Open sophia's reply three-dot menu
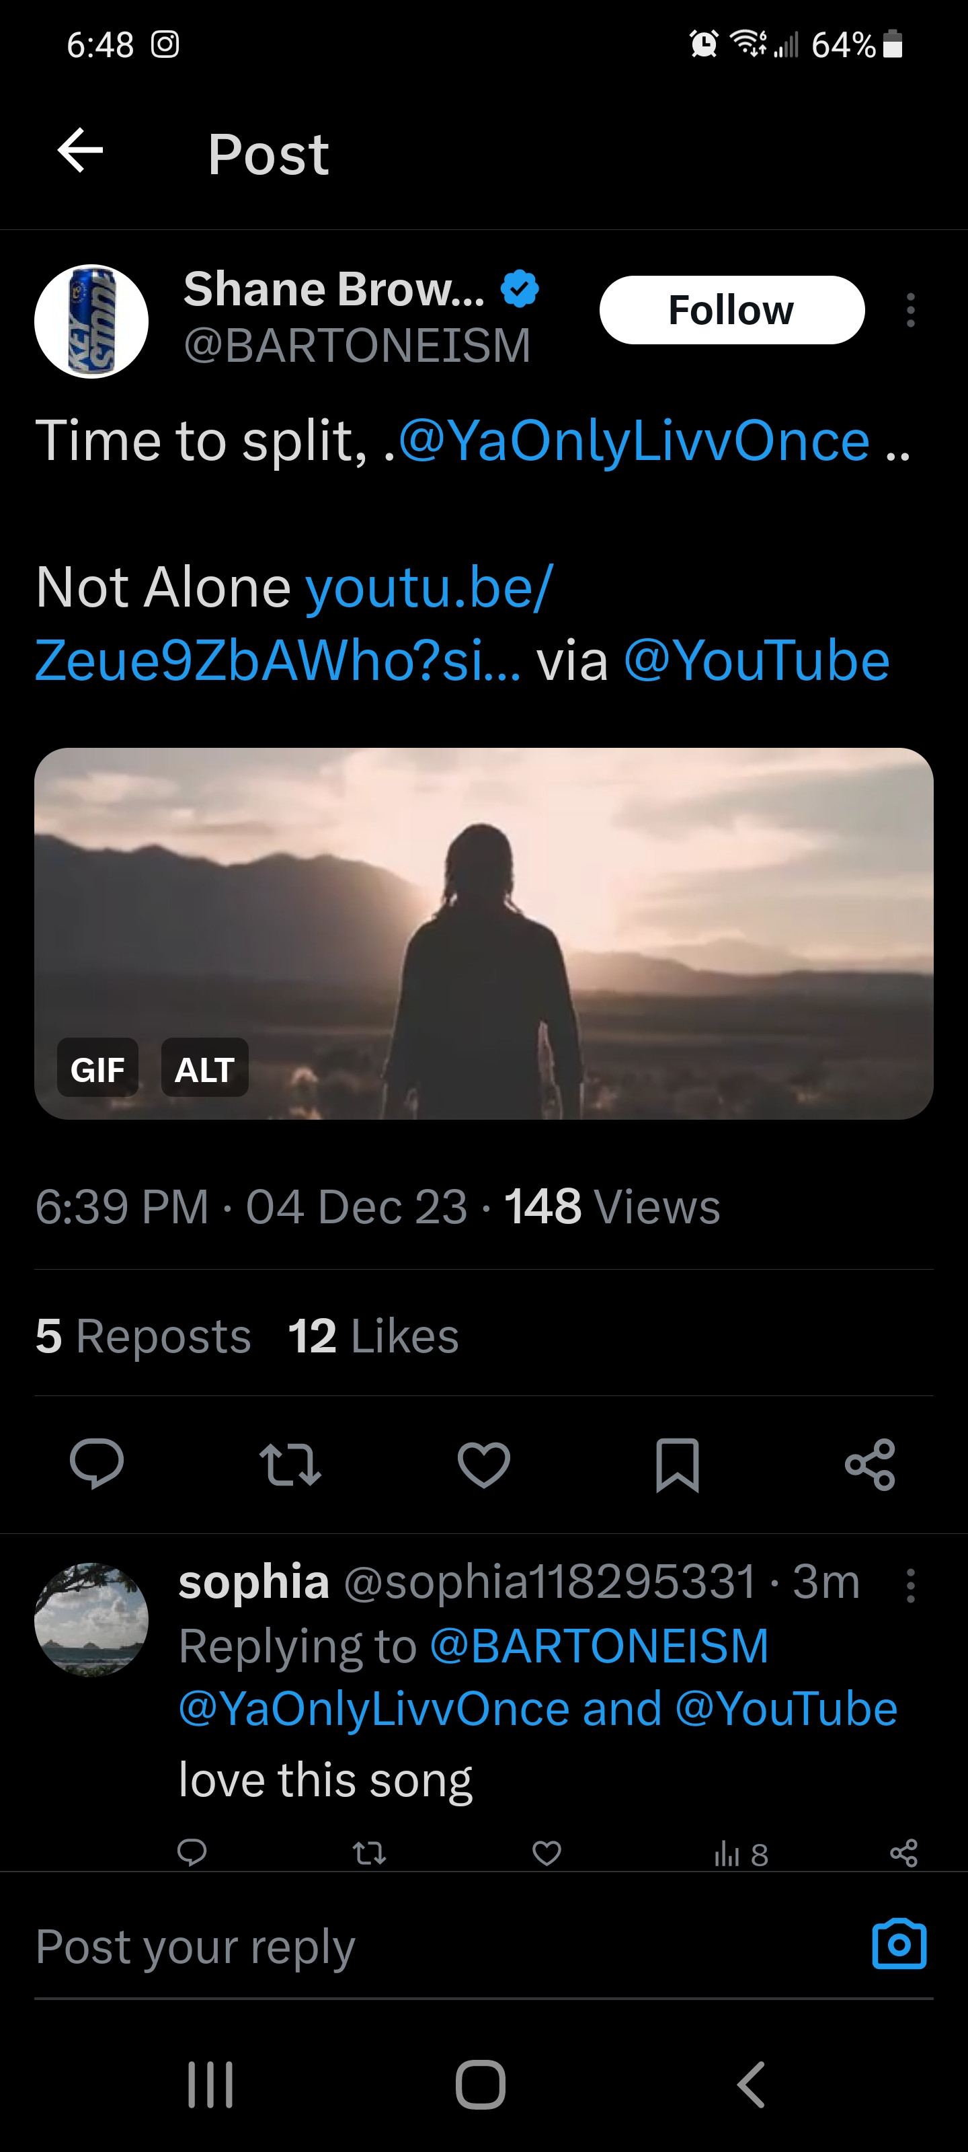 [x=910, y=1585]
